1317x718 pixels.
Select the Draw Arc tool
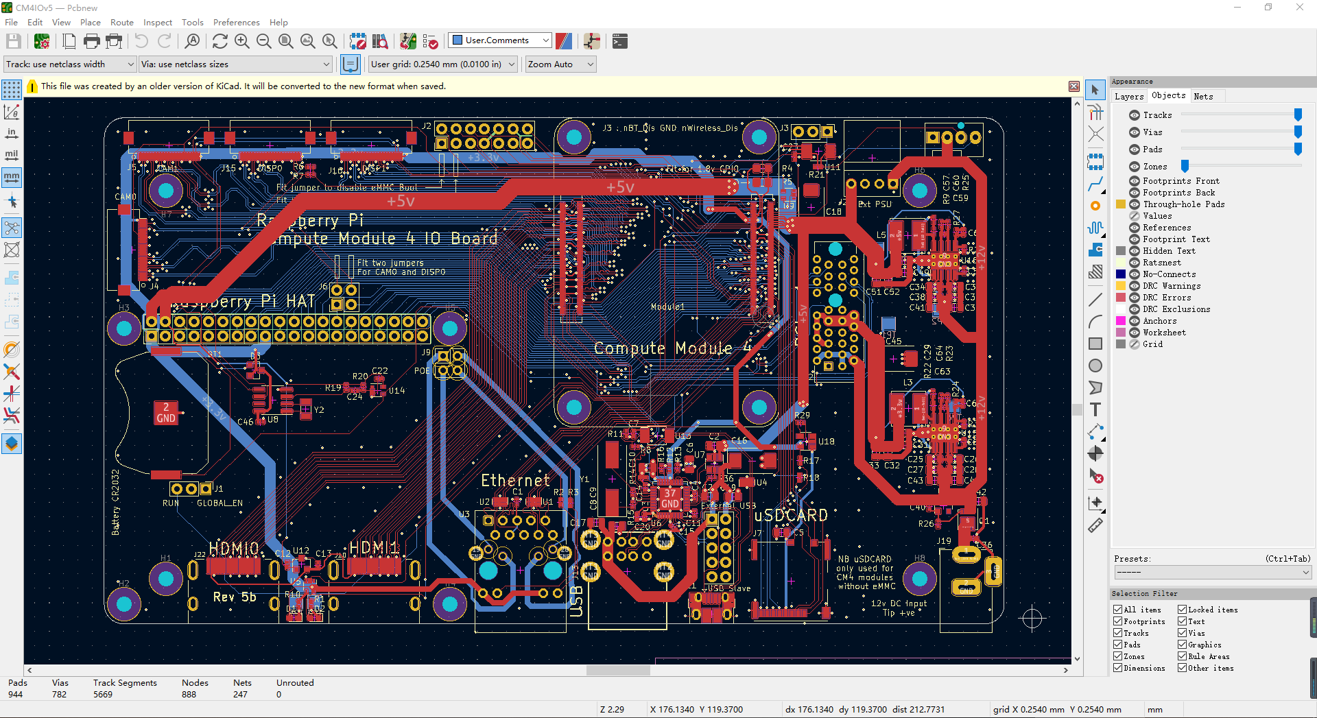[1095, 322]
